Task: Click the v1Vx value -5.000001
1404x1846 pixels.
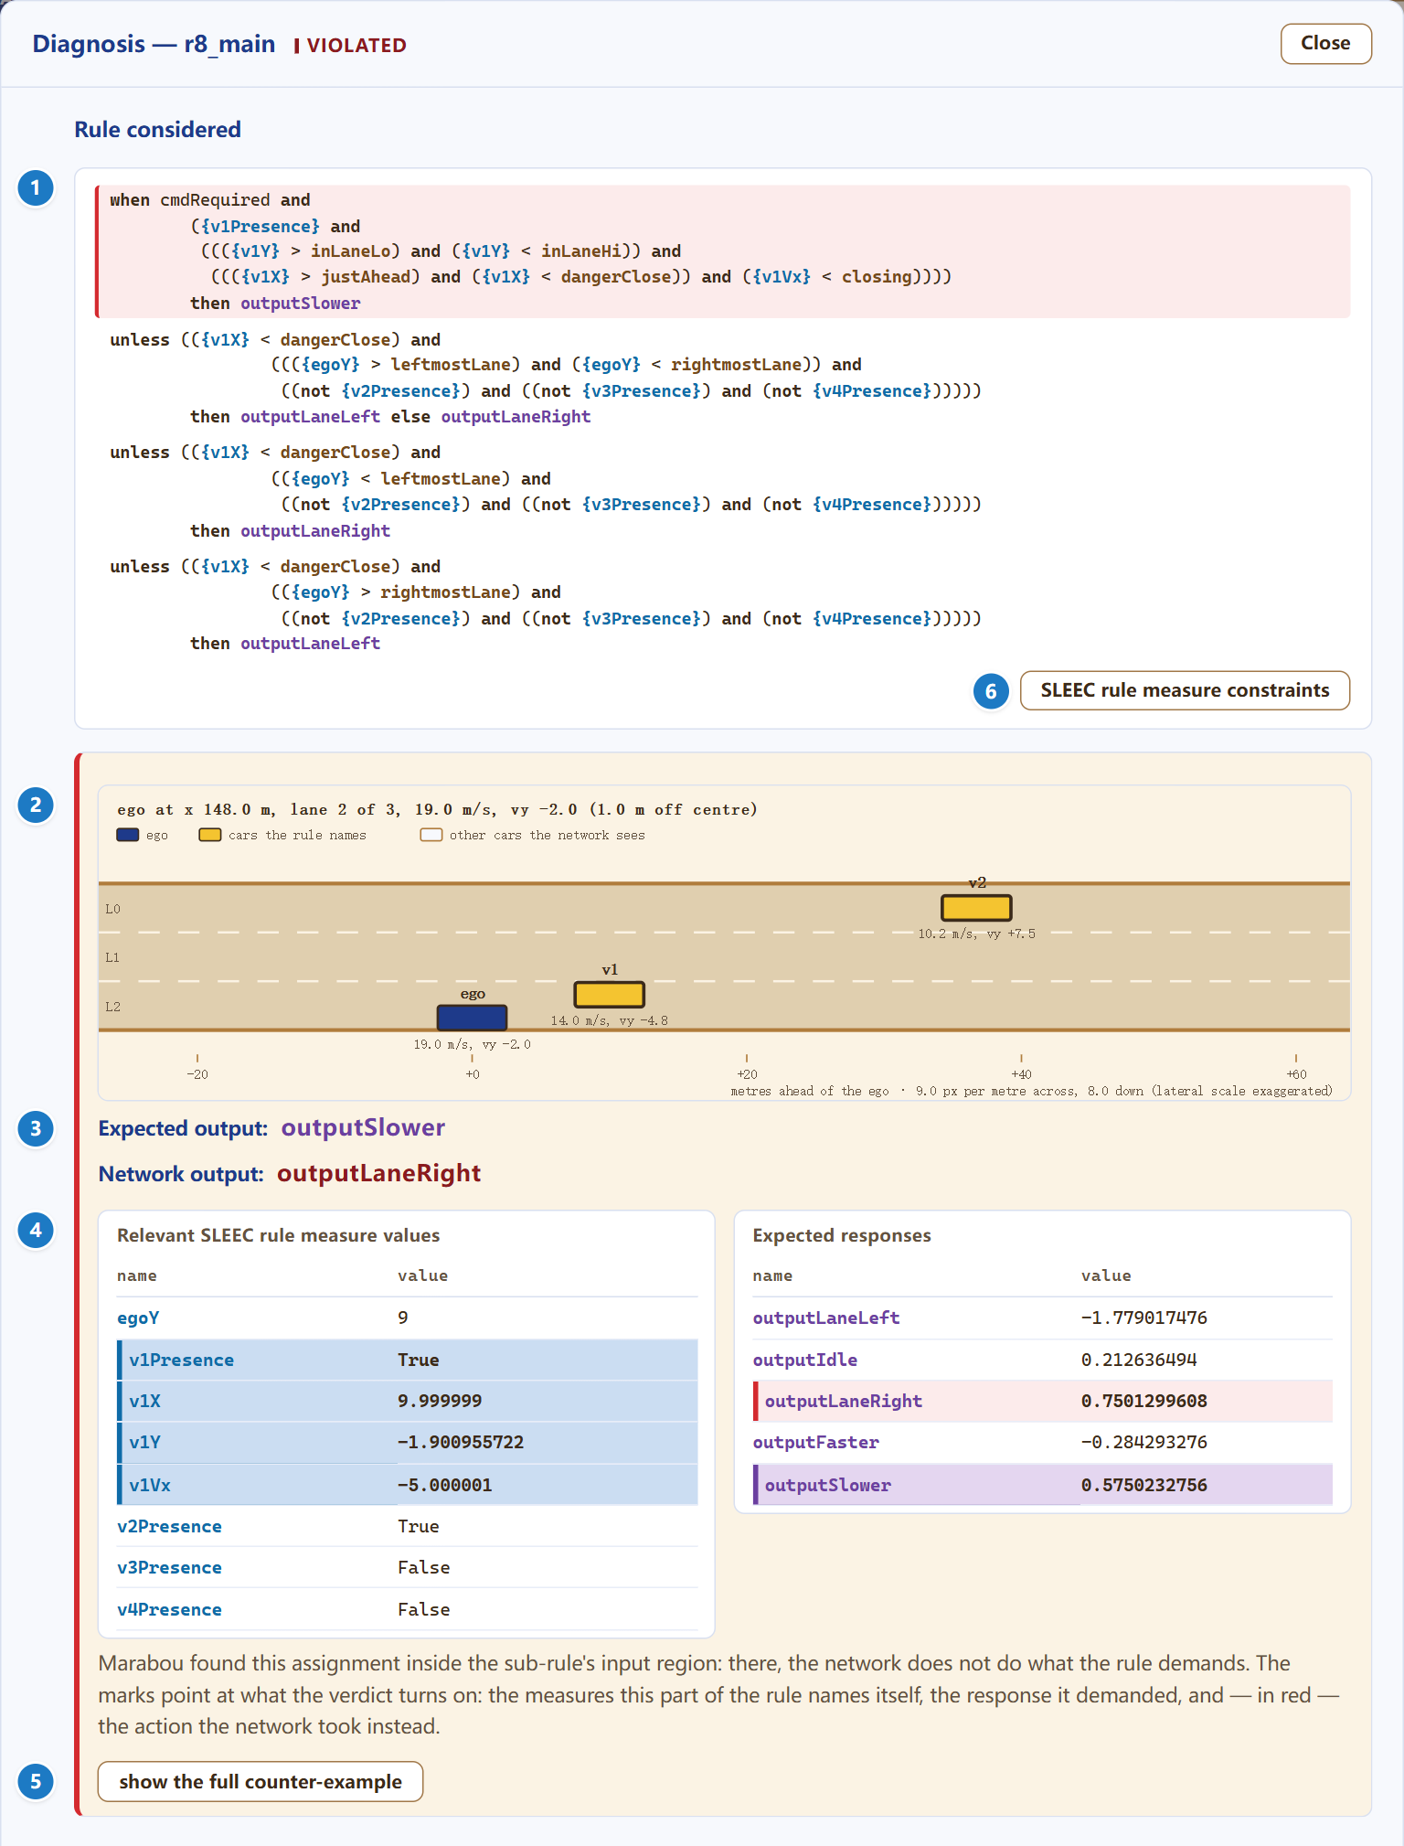Action: click(x=445, y=1485)
